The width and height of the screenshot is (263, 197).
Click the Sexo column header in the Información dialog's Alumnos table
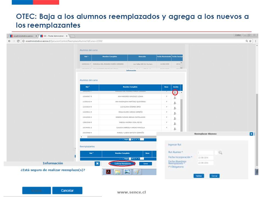[x=166, y=88]
